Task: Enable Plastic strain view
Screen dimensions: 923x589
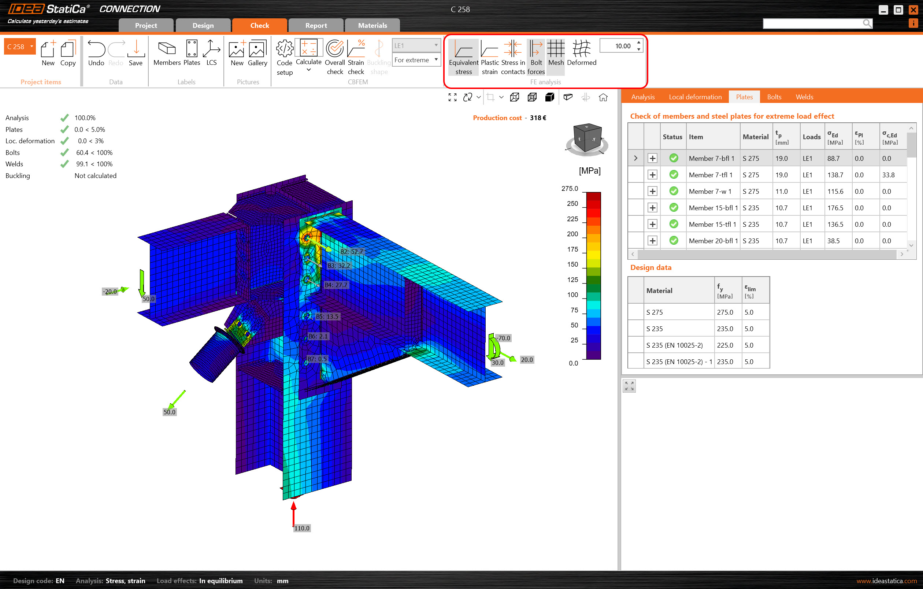Action: coord(489,57)
